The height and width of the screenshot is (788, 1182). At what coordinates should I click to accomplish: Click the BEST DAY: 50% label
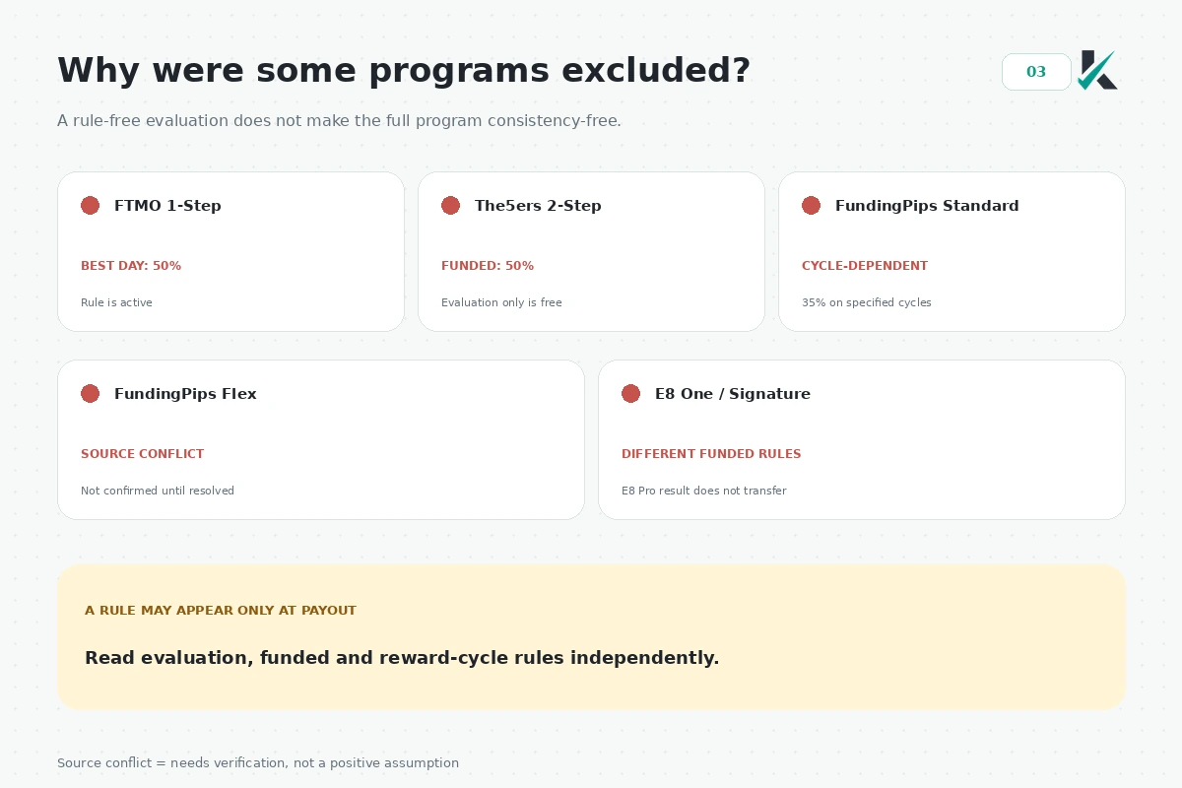[x=131, y=266]
